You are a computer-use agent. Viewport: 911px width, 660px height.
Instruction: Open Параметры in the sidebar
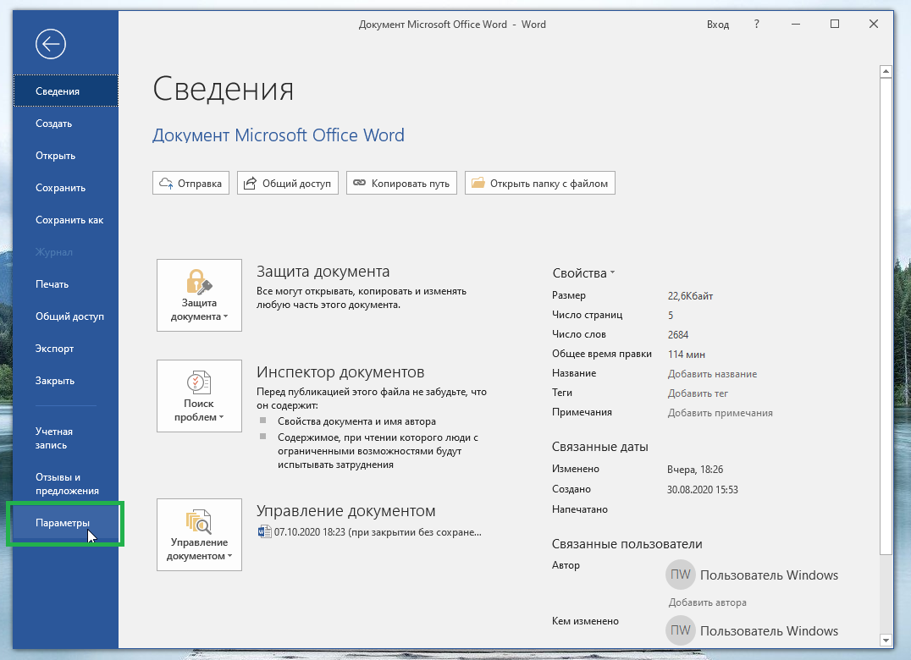click(66, 523)
